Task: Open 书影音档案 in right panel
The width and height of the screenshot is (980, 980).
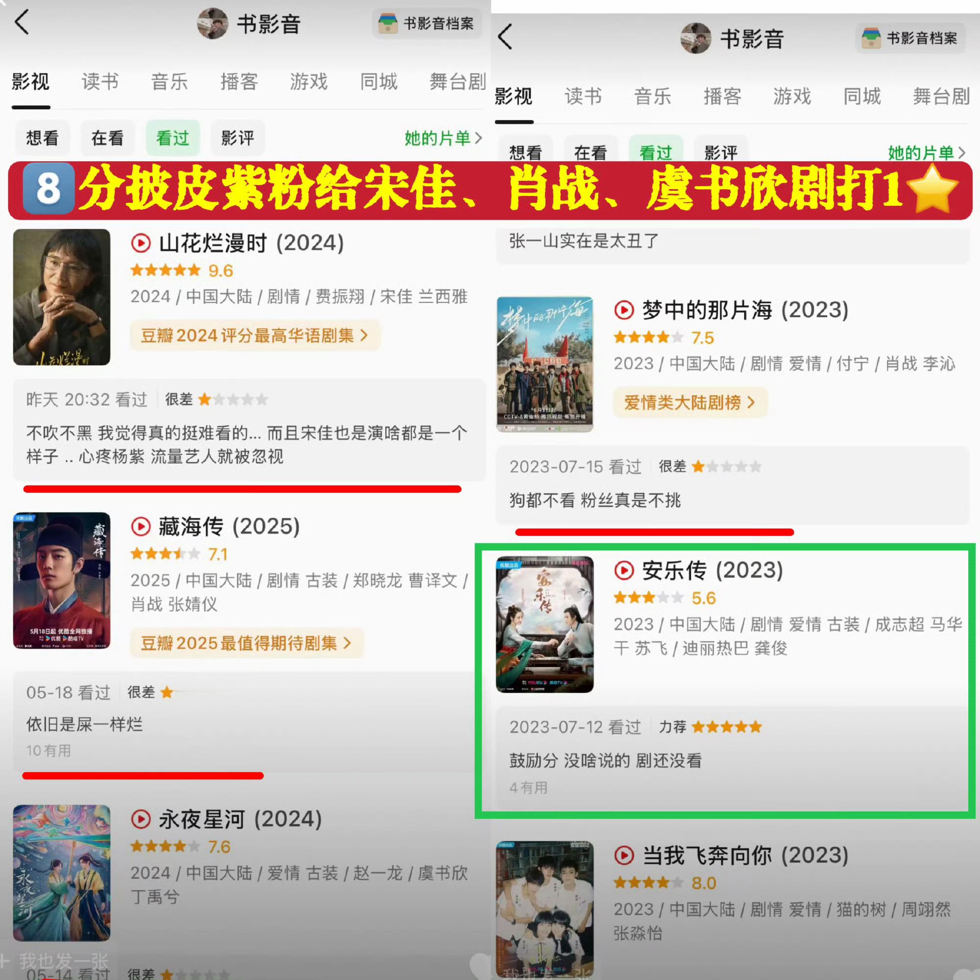Action: [x=910, y=38]
